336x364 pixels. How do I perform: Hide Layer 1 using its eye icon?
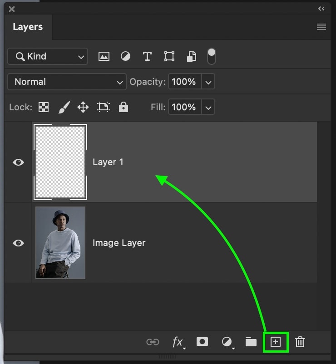coord(18,162)
